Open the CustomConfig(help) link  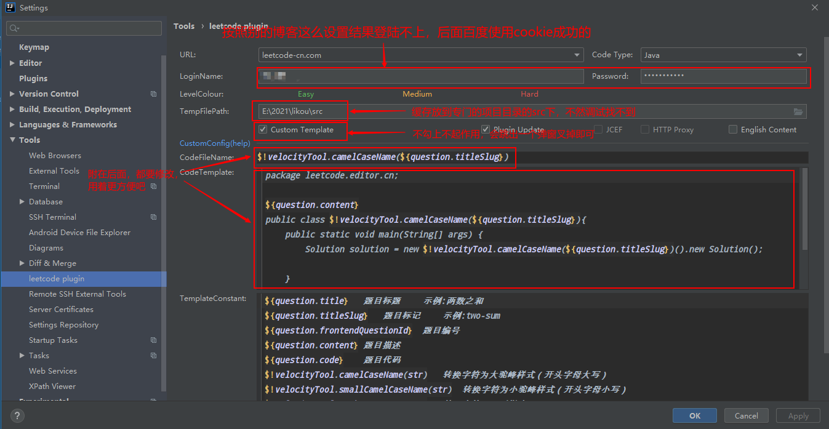(x=215, y=143)
